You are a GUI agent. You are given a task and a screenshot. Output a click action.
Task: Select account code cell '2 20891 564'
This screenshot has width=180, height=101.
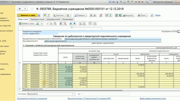click(x=52, y=85)
